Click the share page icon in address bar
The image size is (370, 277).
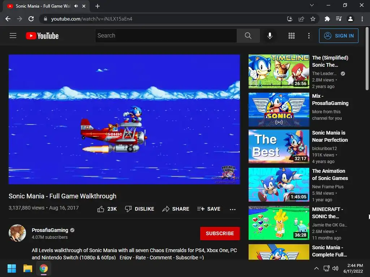point(301,19)
